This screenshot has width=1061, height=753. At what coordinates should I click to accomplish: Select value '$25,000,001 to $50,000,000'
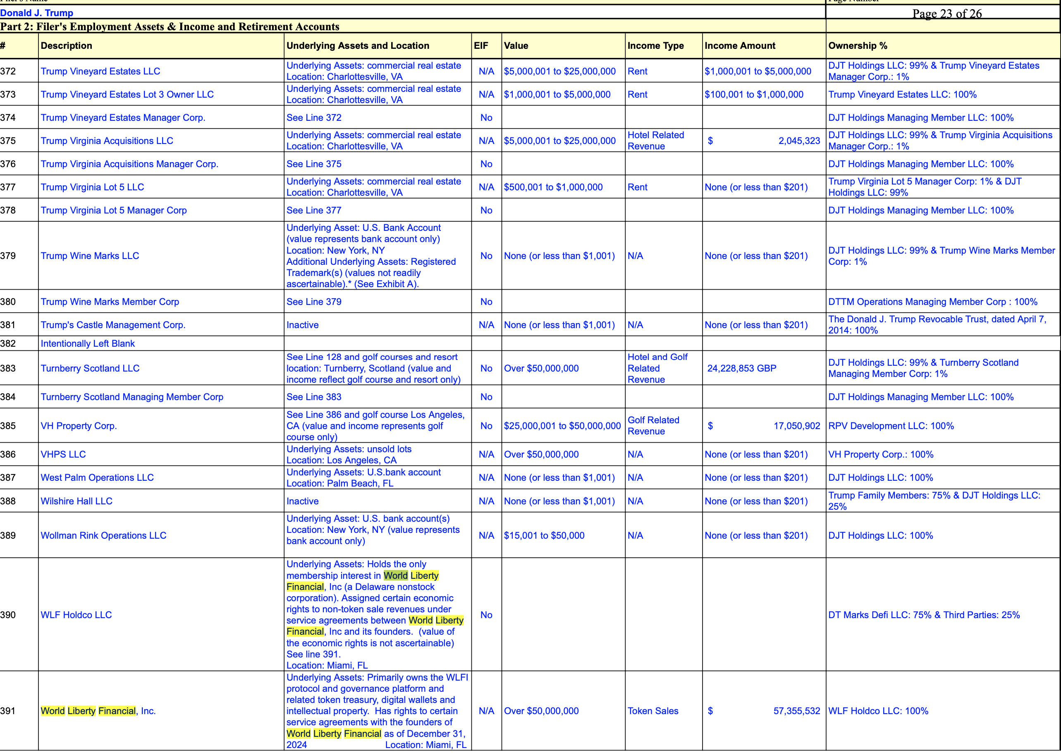(x=562, y=426)
